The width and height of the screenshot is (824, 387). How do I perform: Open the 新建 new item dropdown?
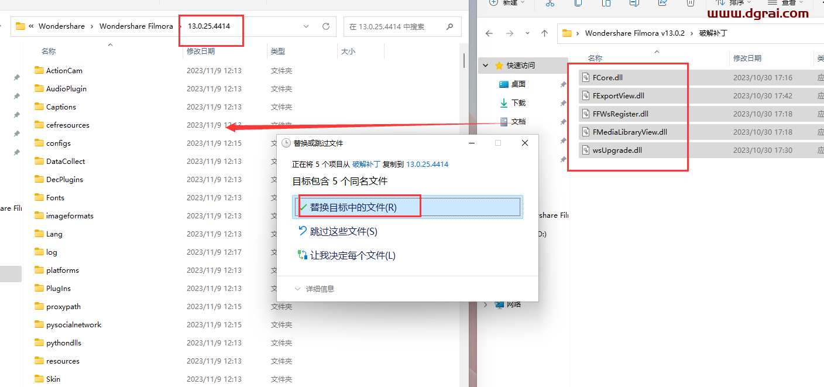point(507,3)
